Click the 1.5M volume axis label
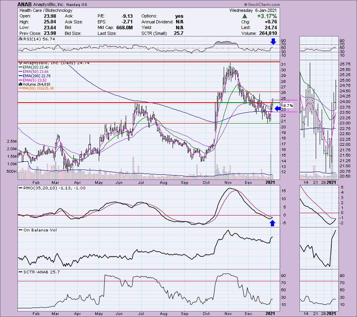Image resolution: width=357 pixels, height=317 pixels. click(x=12, y=156)
